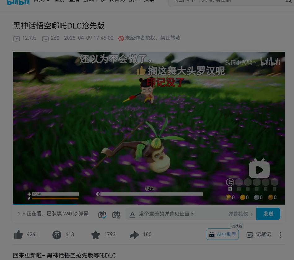
Task: Open 记笔记 note taking
Action: click(x=259, y=235)
